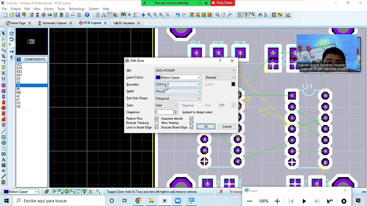Uncheck the Relieve Pins checkbox
This screenshot has width=367, height=206.
157,118
